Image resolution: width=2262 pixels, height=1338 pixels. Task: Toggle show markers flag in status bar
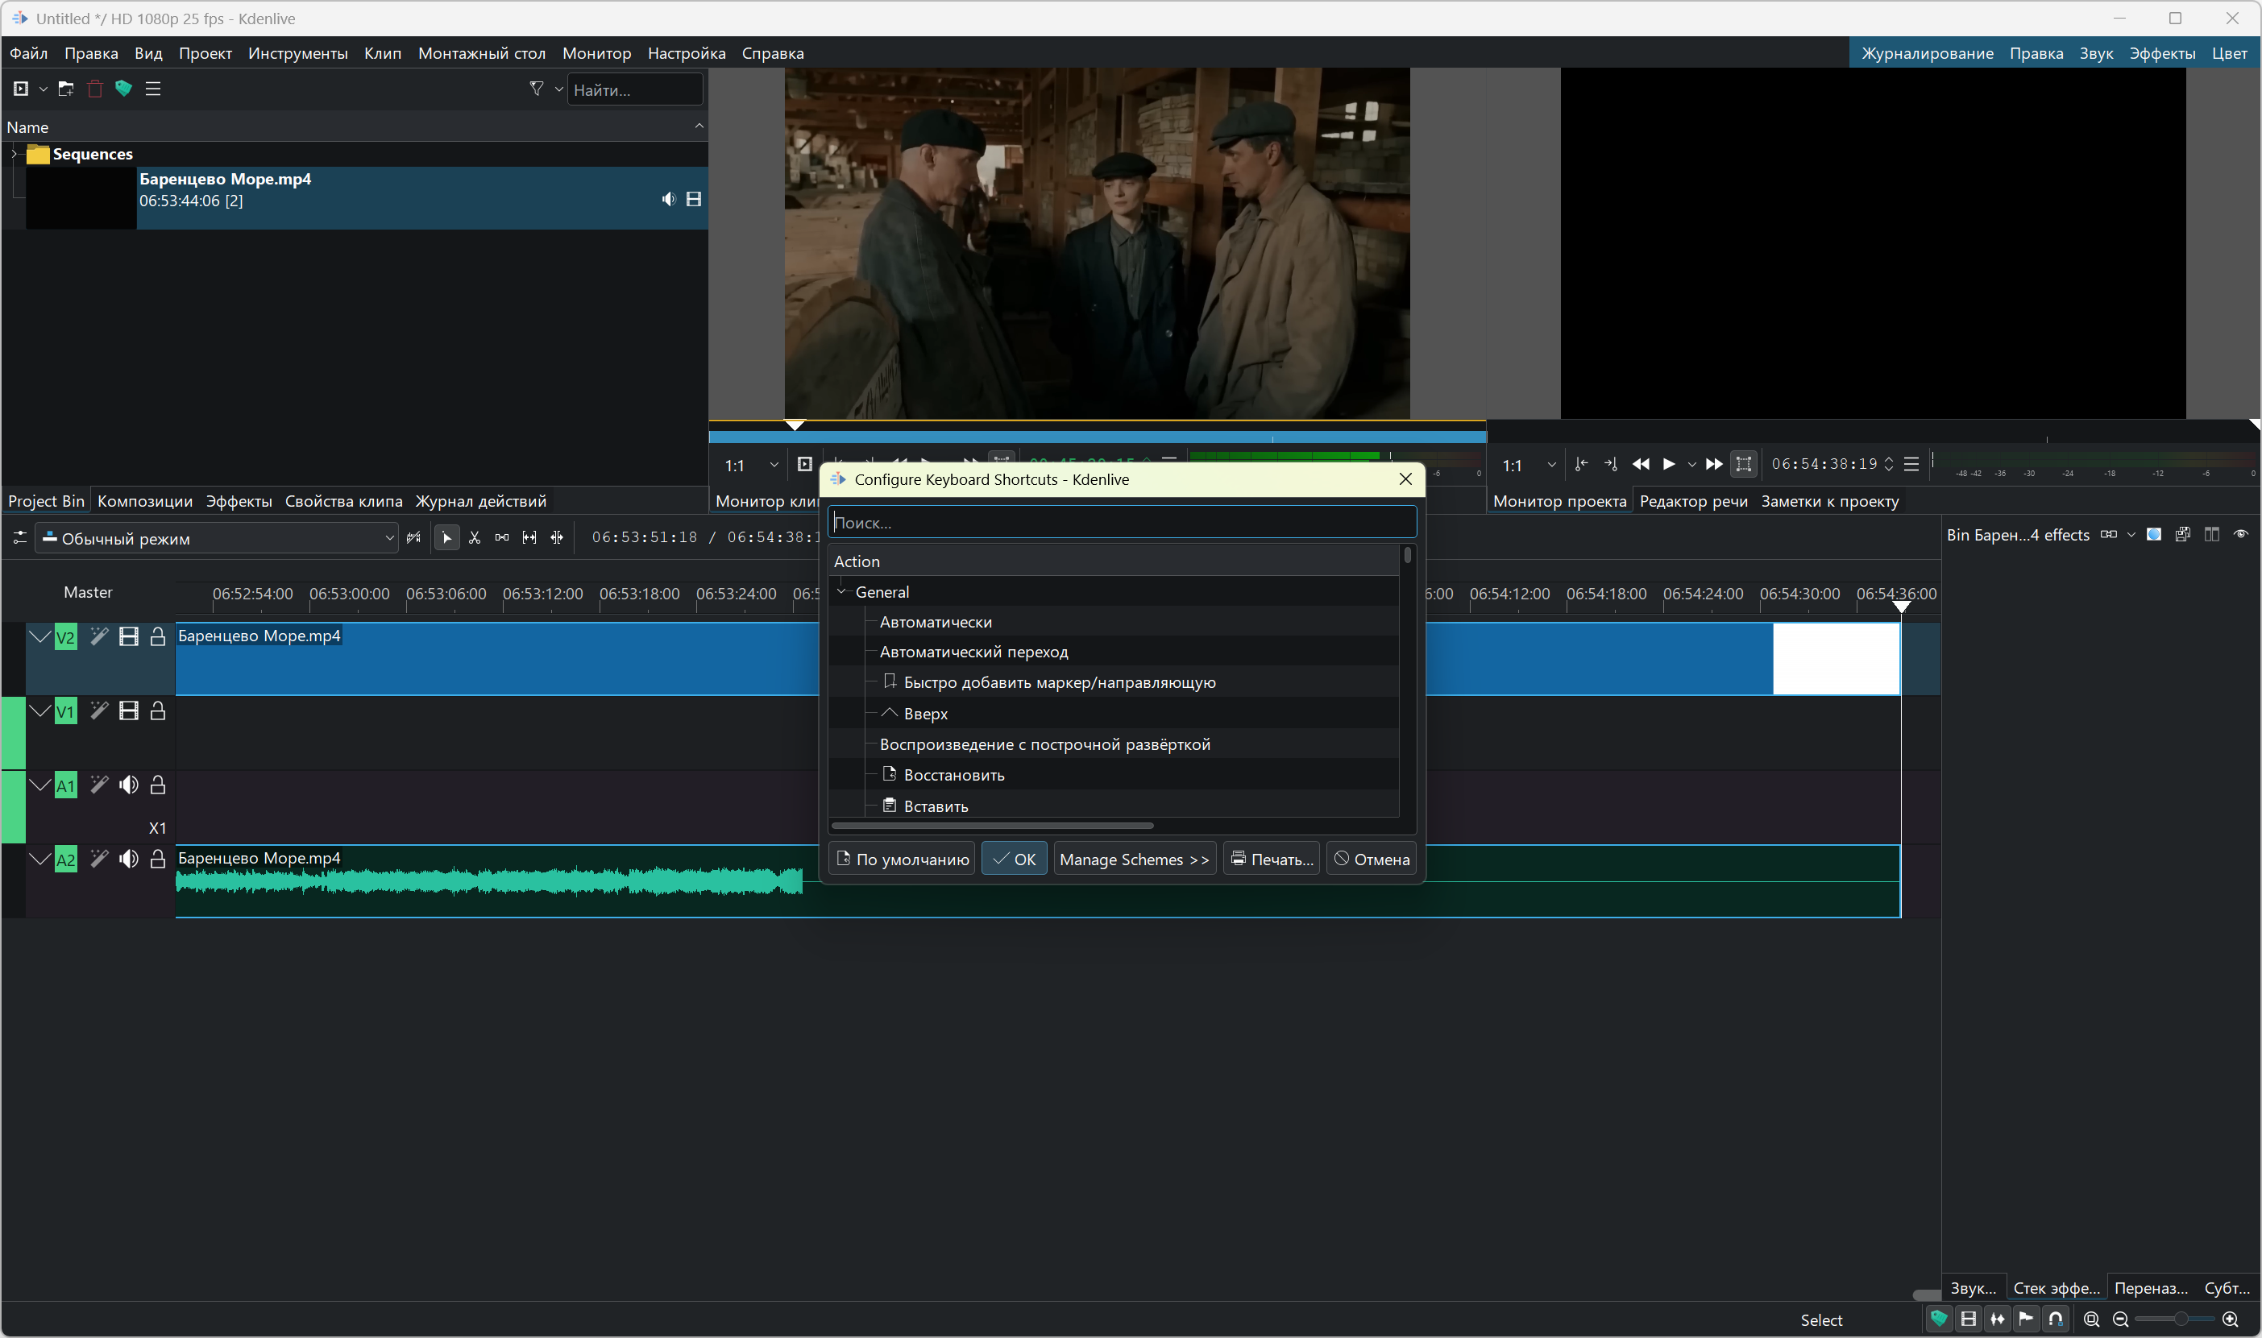tap(2027, 1319)
